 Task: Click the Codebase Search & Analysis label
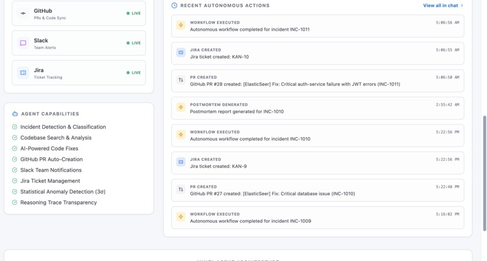click(x=56, y=138)
